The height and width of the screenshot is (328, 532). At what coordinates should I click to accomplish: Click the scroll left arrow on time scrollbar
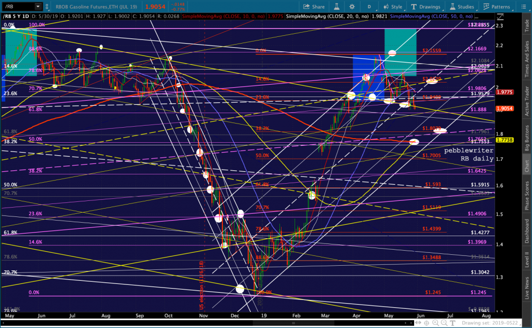pos(4,323)
